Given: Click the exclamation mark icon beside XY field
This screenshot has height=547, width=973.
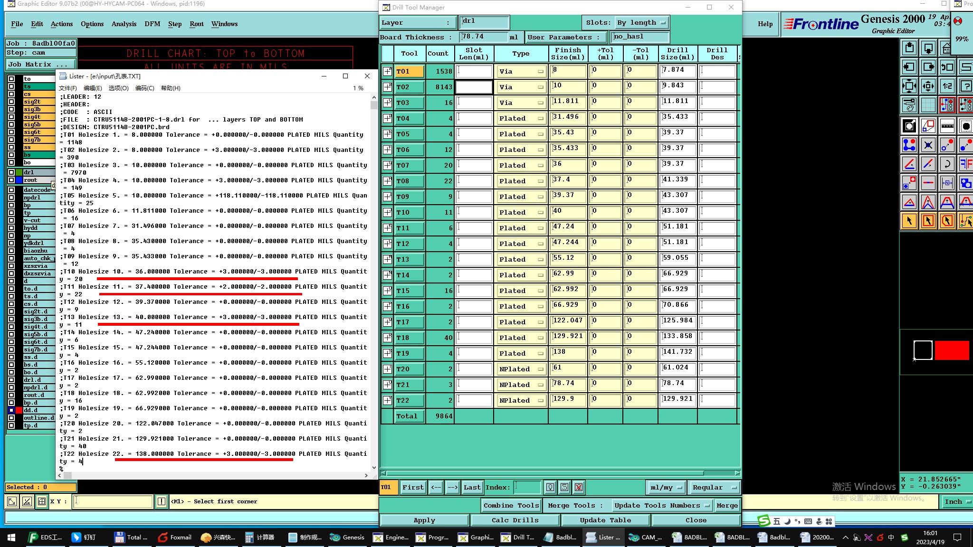Looking at the screenshot, I should [x=162, y=501].
